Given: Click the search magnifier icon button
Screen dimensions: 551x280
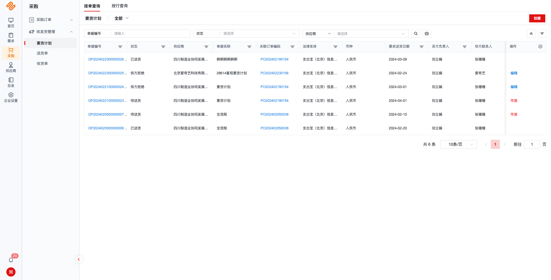Looking at the screenshot, I should (416, 34).
